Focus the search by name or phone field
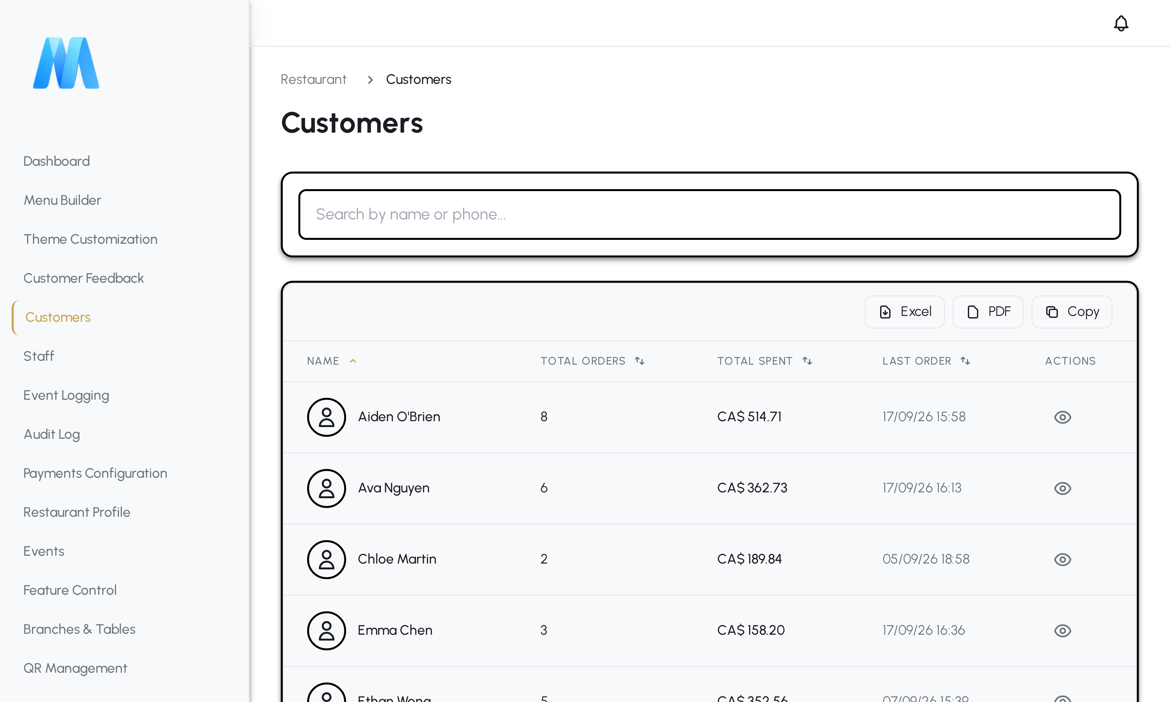This screenshot has width=1170, height=702. click(709, 214)
